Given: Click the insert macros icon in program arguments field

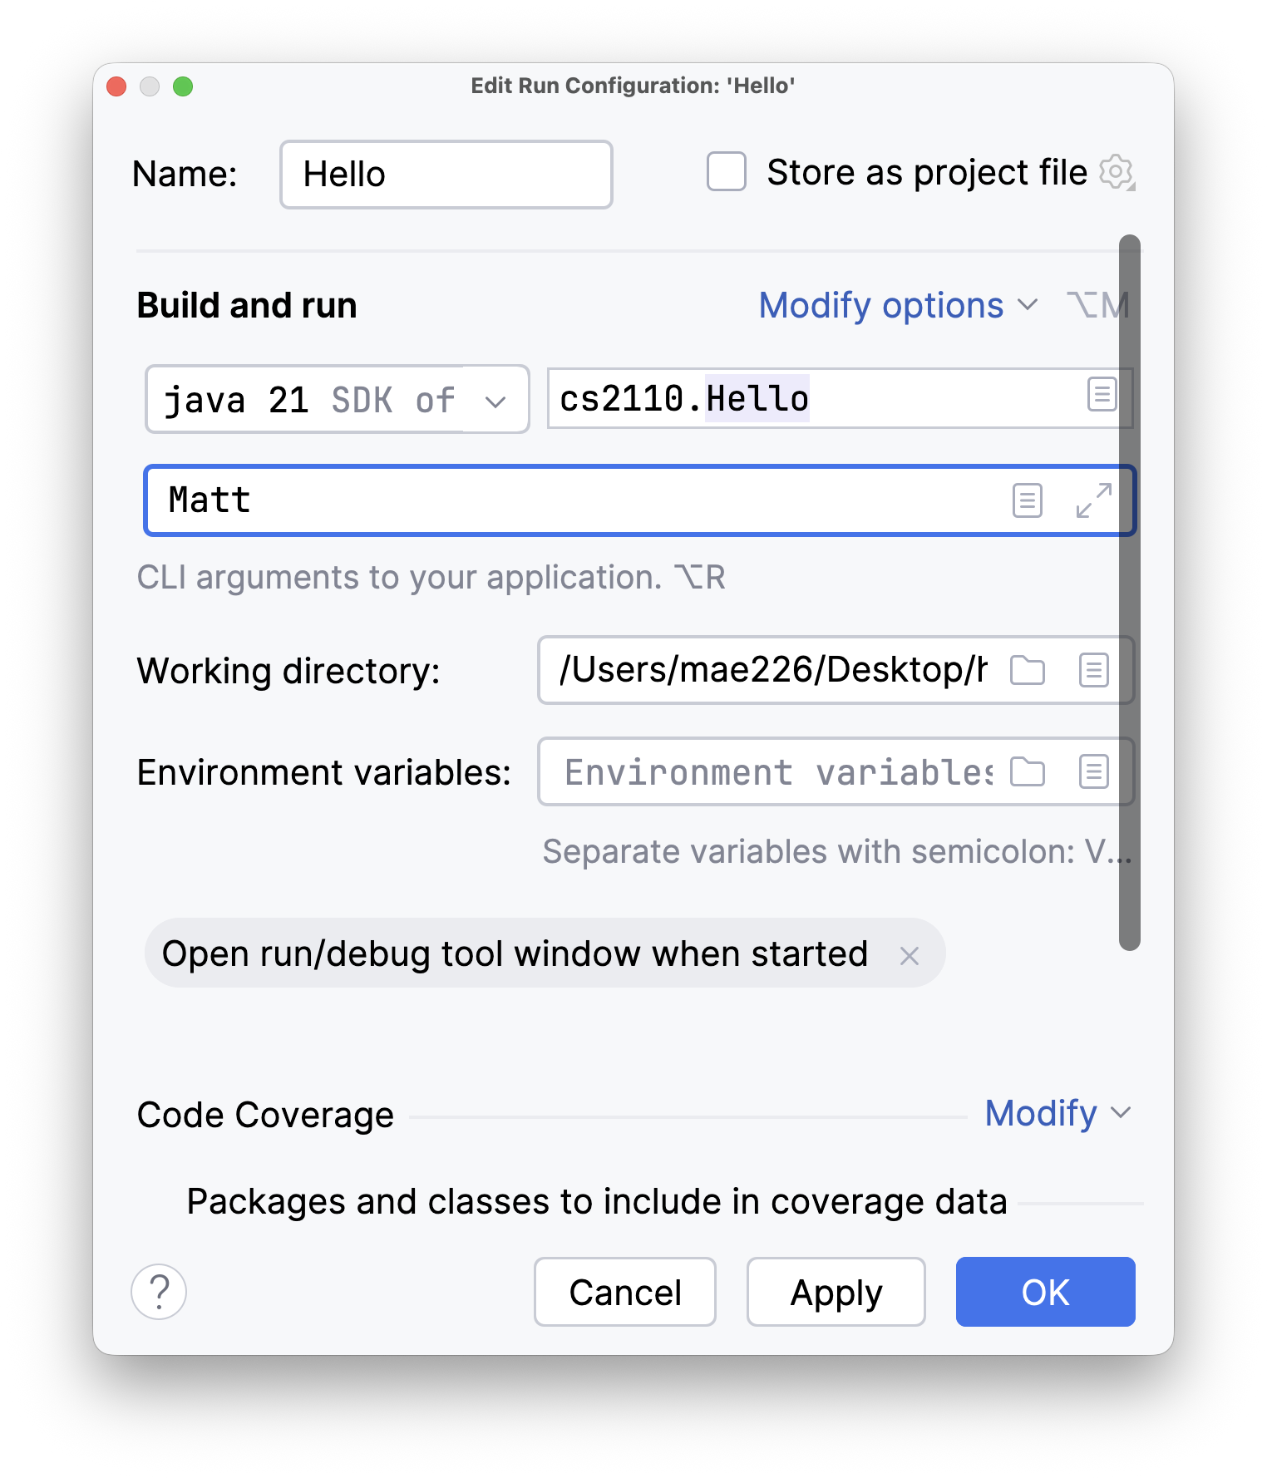Looking at the screenshot, I should pyautogui.click(x=1028, y=500).
